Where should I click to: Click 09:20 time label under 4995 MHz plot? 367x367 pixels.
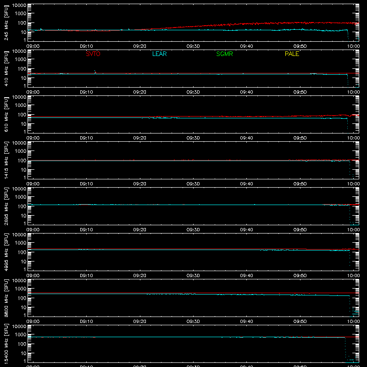click(x=140, y=276)
